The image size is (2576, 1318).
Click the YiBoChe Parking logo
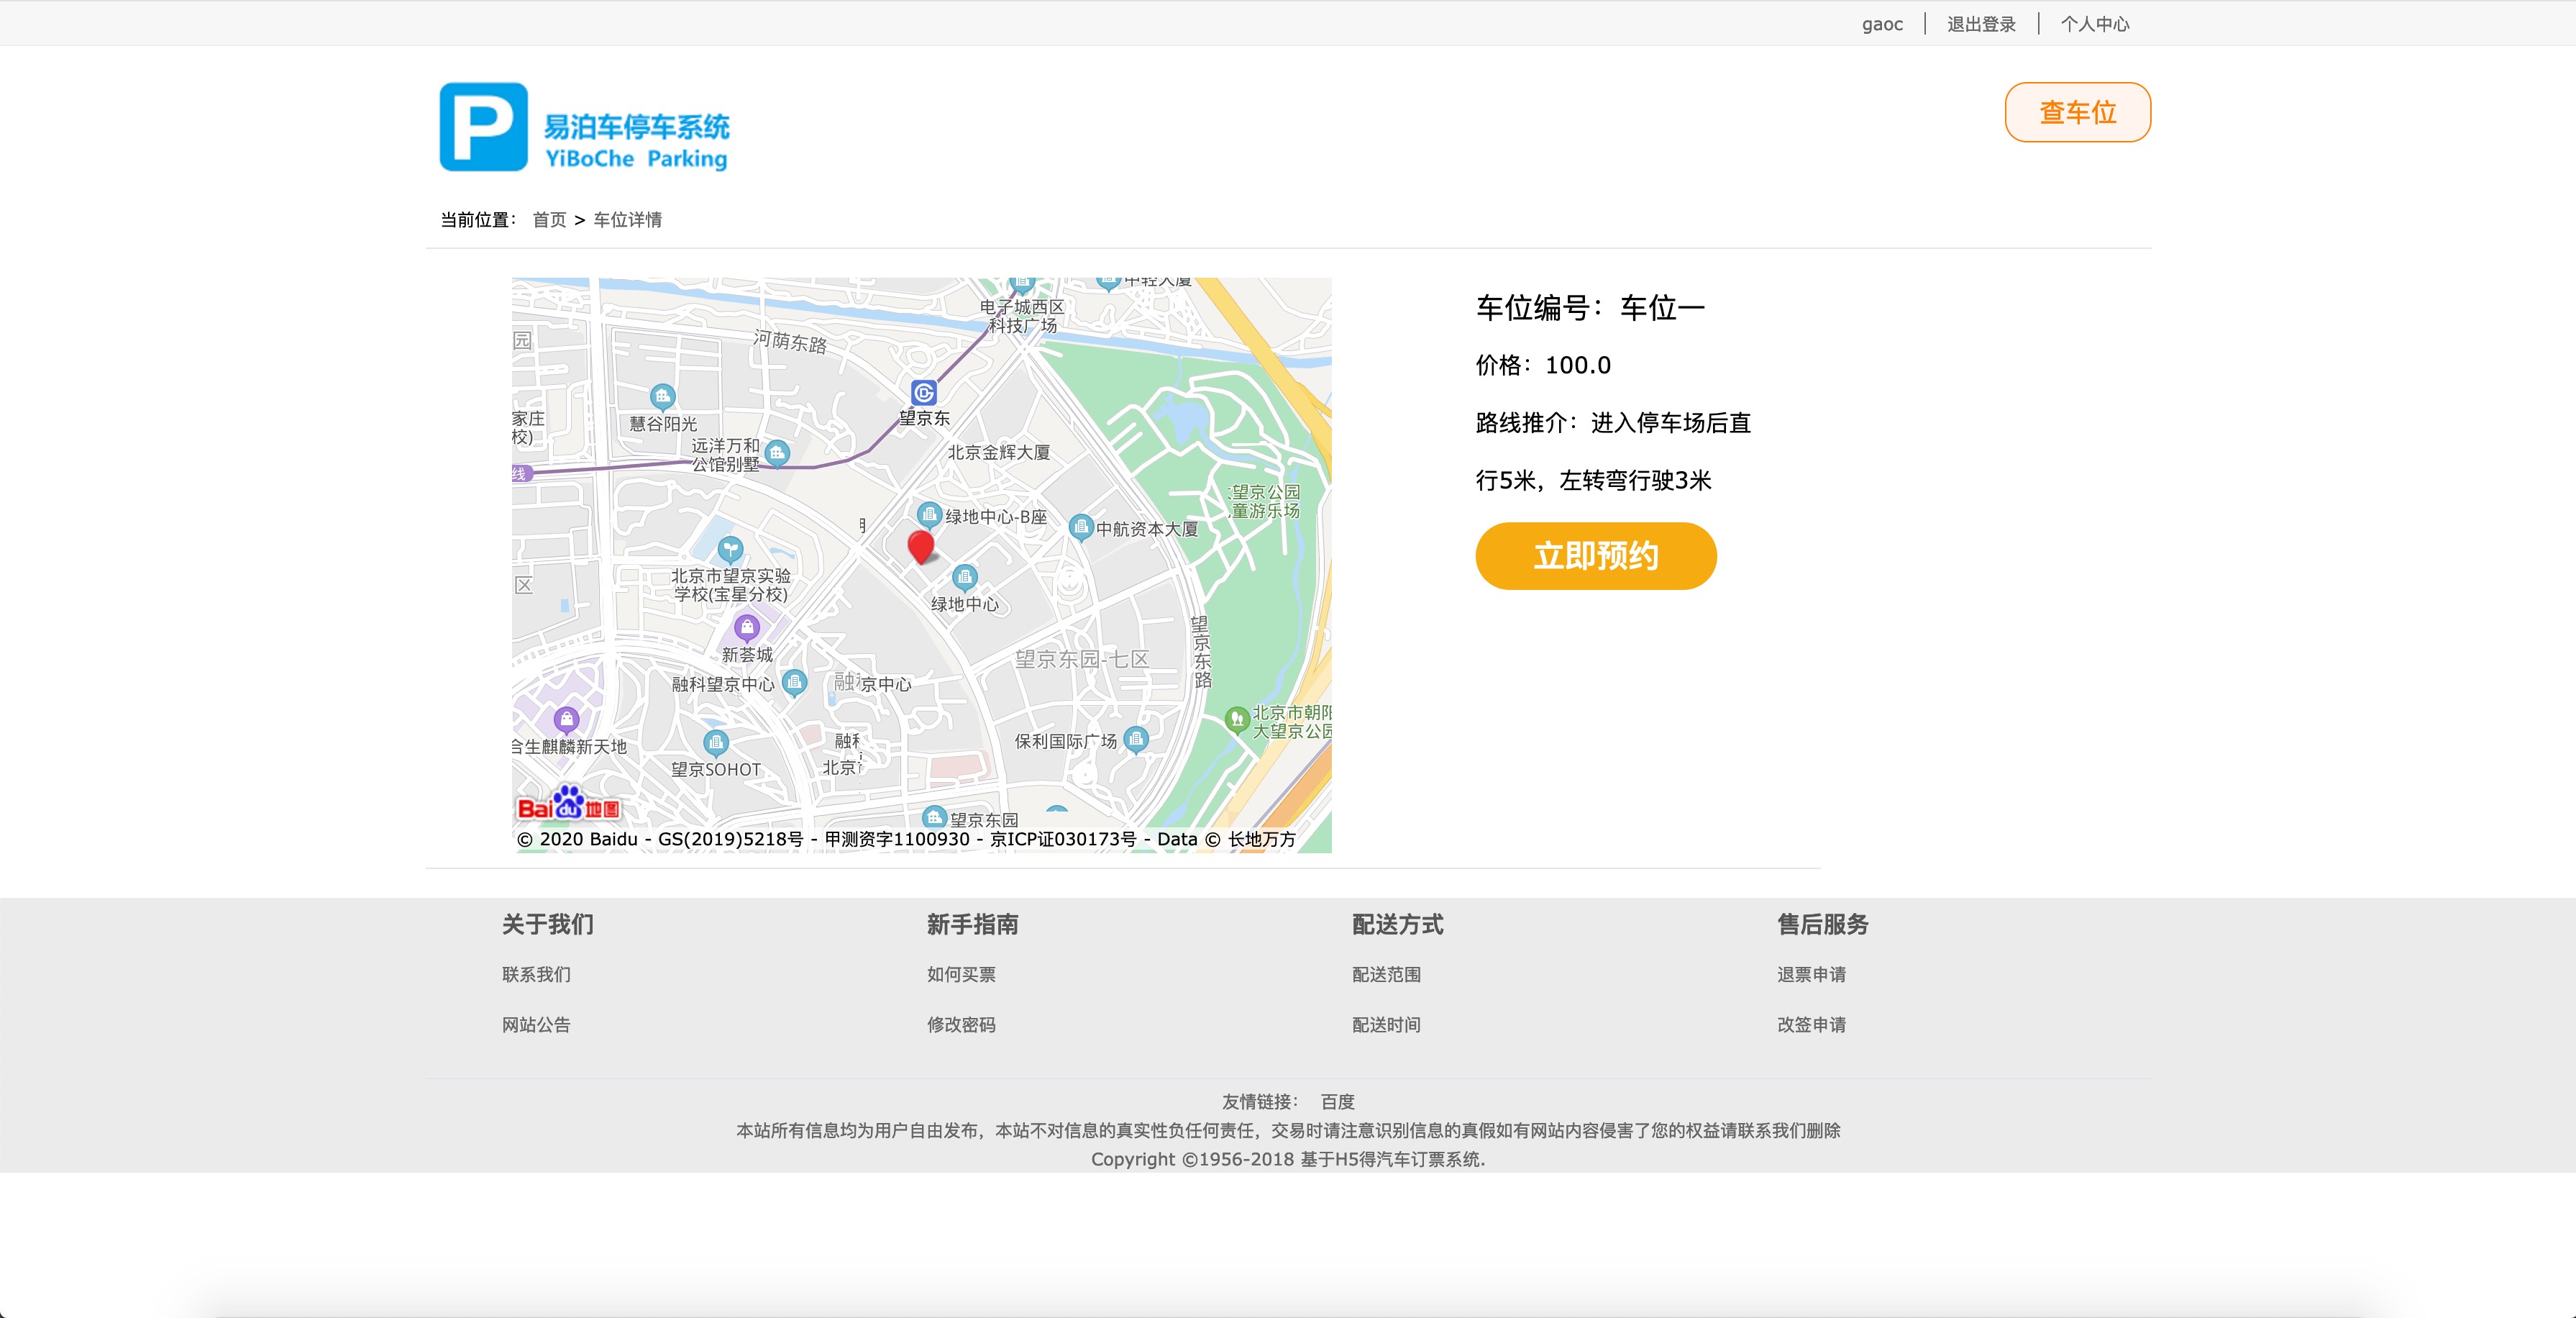[x=584, y=127]
